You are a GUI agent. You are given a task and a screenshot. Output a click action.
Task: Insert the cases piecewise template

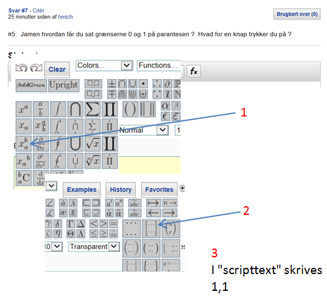pos(171,248)
